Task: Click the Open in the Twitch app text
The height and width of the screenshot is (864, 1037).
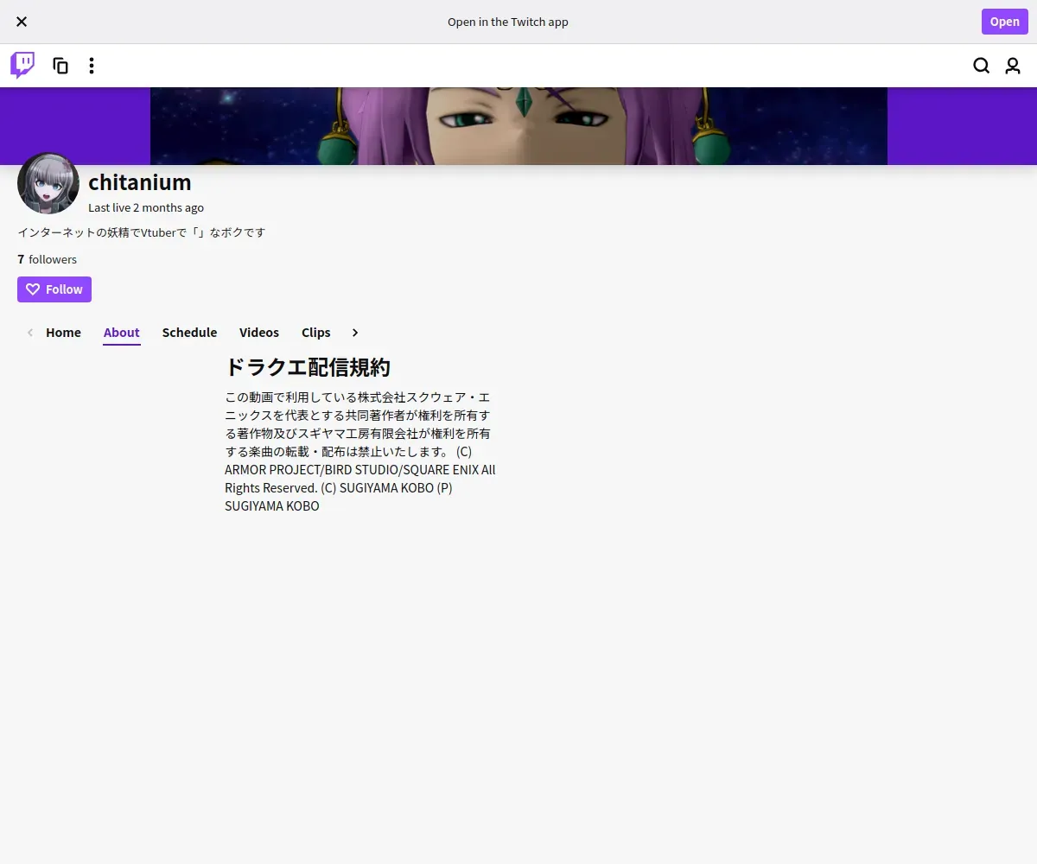Action: pos(508,22)
